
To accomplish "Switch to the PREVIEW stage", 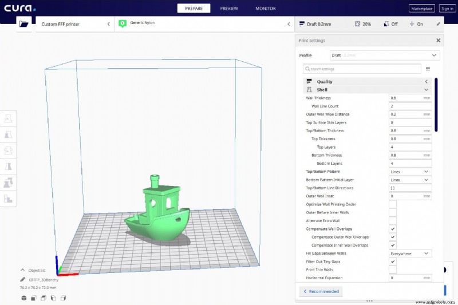I will pos(229,9).
